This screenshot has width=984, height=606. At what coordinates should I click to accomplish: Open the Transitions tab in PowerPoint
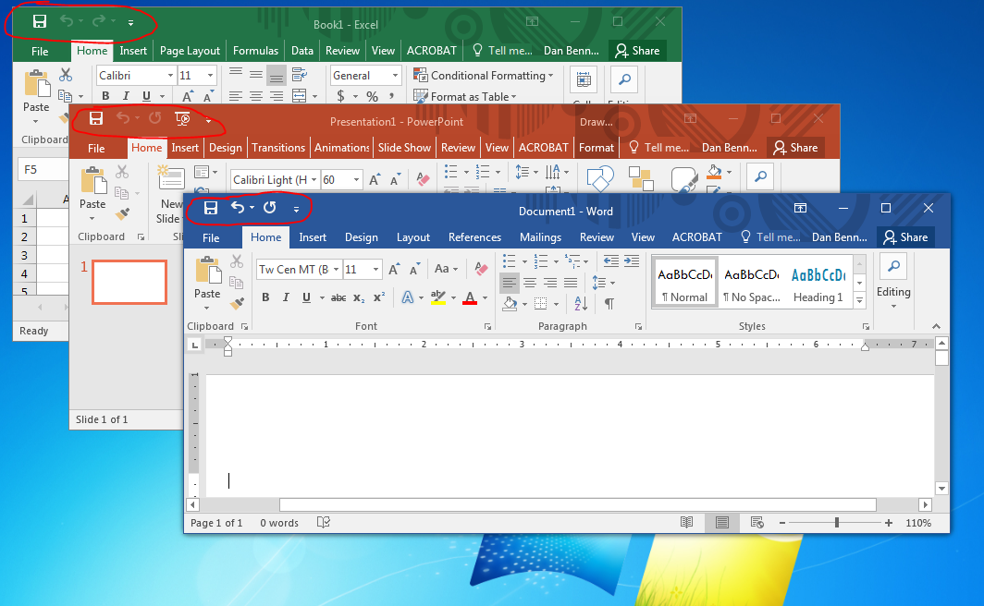(277, 148)
